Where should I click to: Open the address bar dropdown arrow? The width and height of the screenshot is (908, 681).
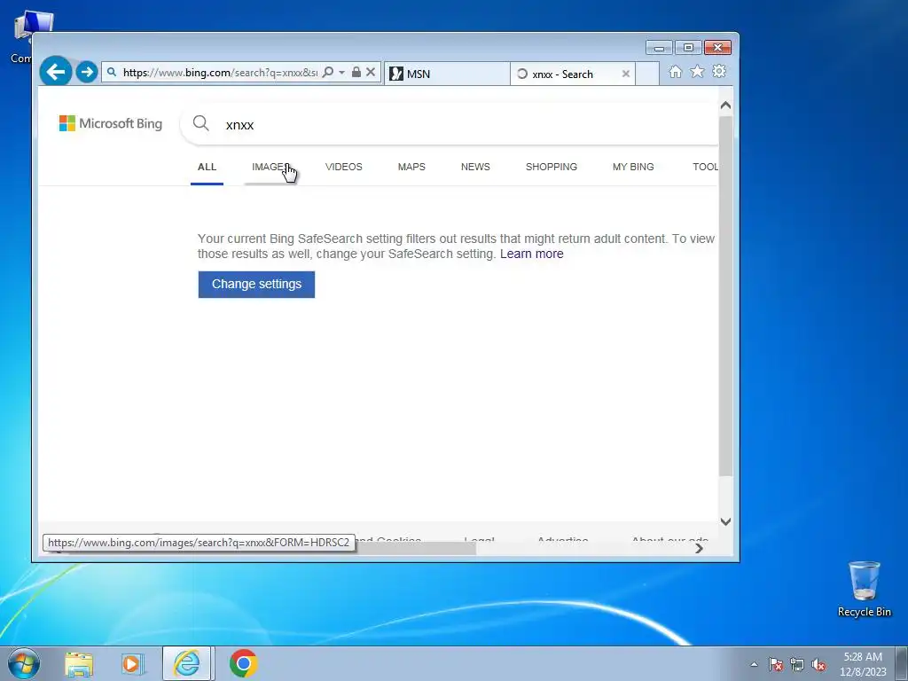(x=341, y=73)
